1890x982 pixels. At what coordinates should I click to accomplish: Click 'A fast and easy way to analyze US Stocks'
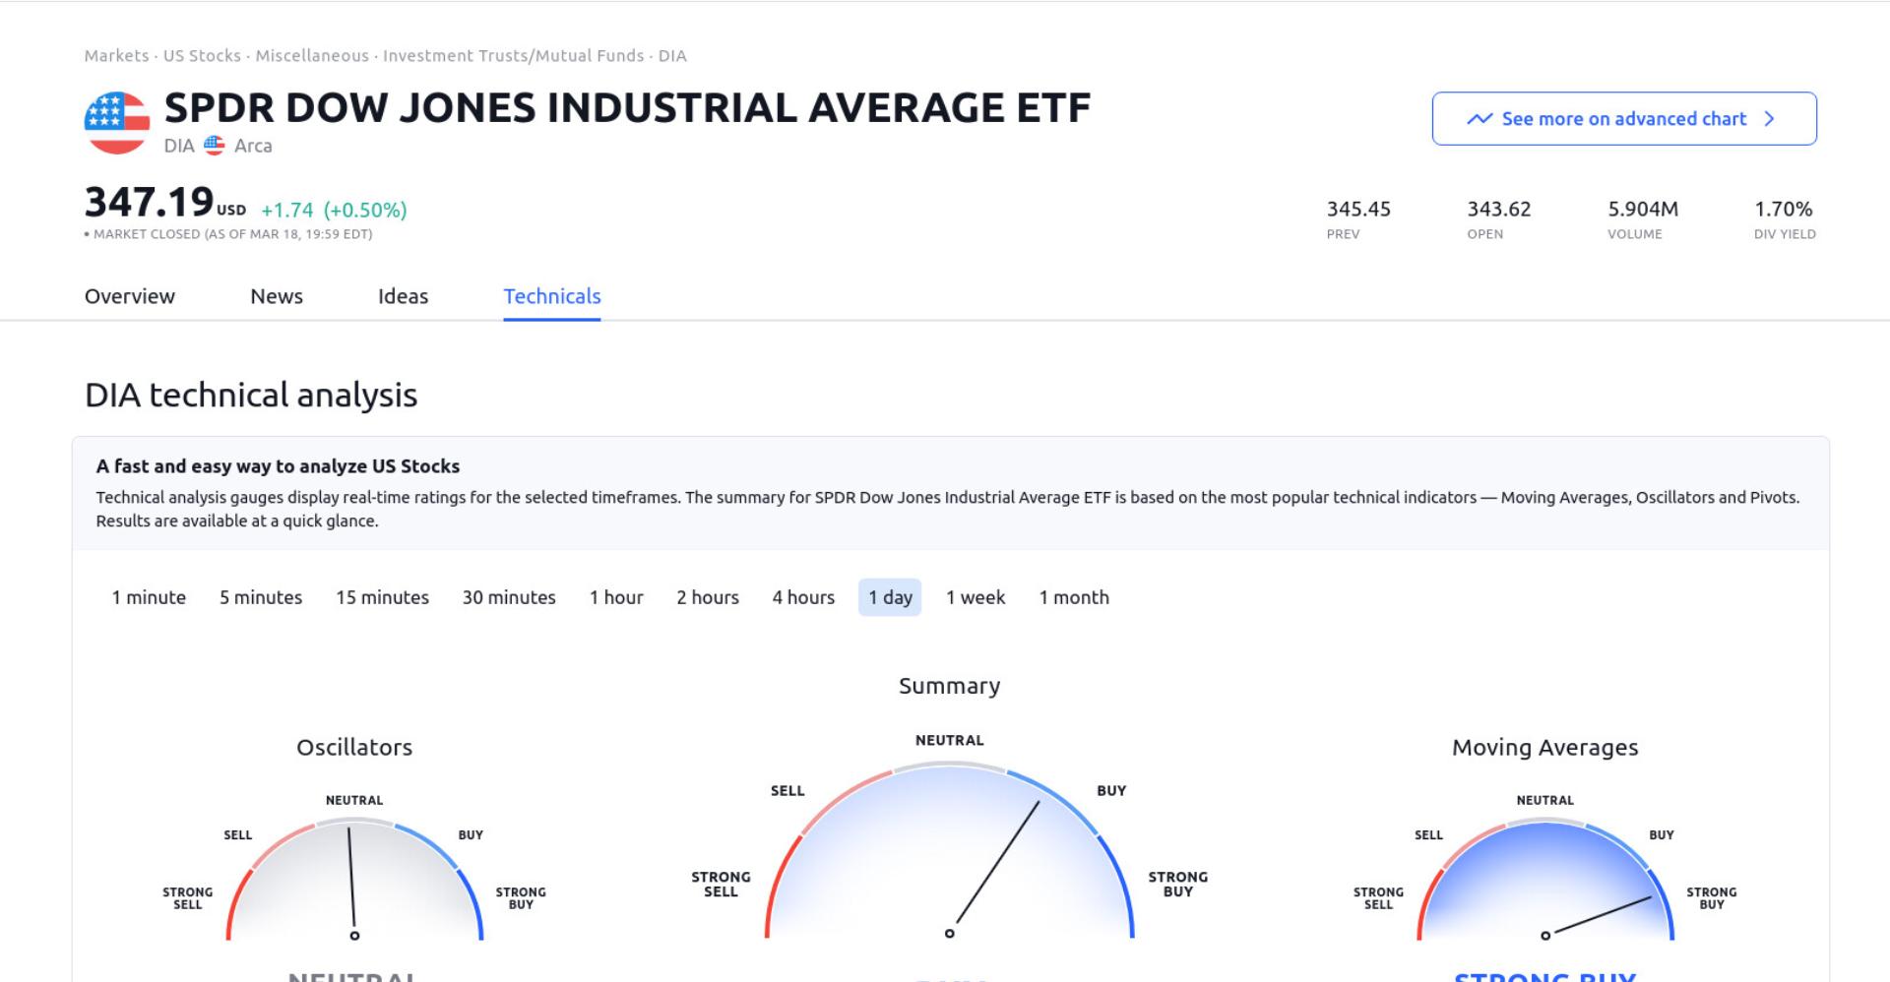(278, 466)
